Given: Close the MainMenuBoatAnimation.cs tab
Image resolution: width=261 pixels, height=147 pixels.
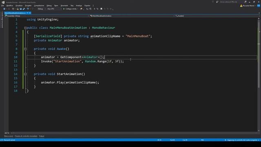Looking at the screenshot, I should (30, 13).
